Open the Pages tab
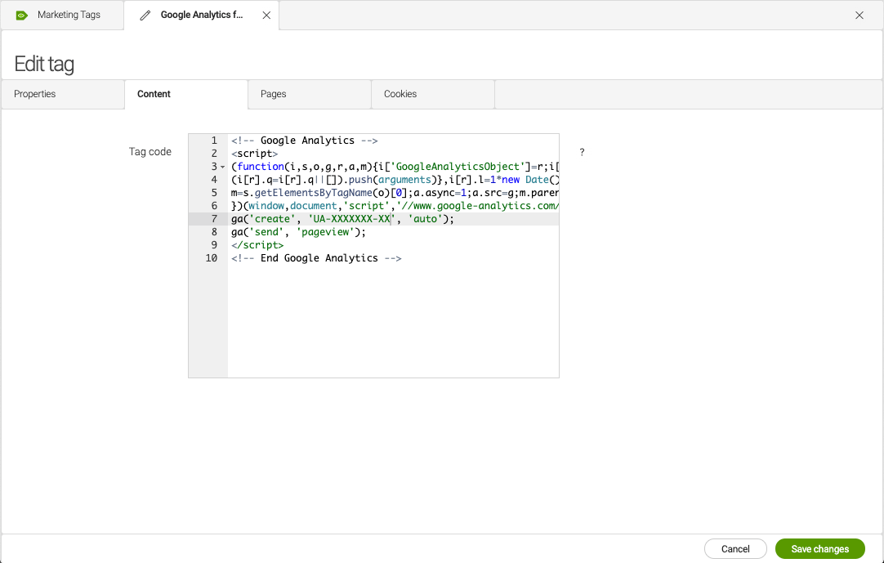Screen dimensions: 884x563 pos(273,94)
